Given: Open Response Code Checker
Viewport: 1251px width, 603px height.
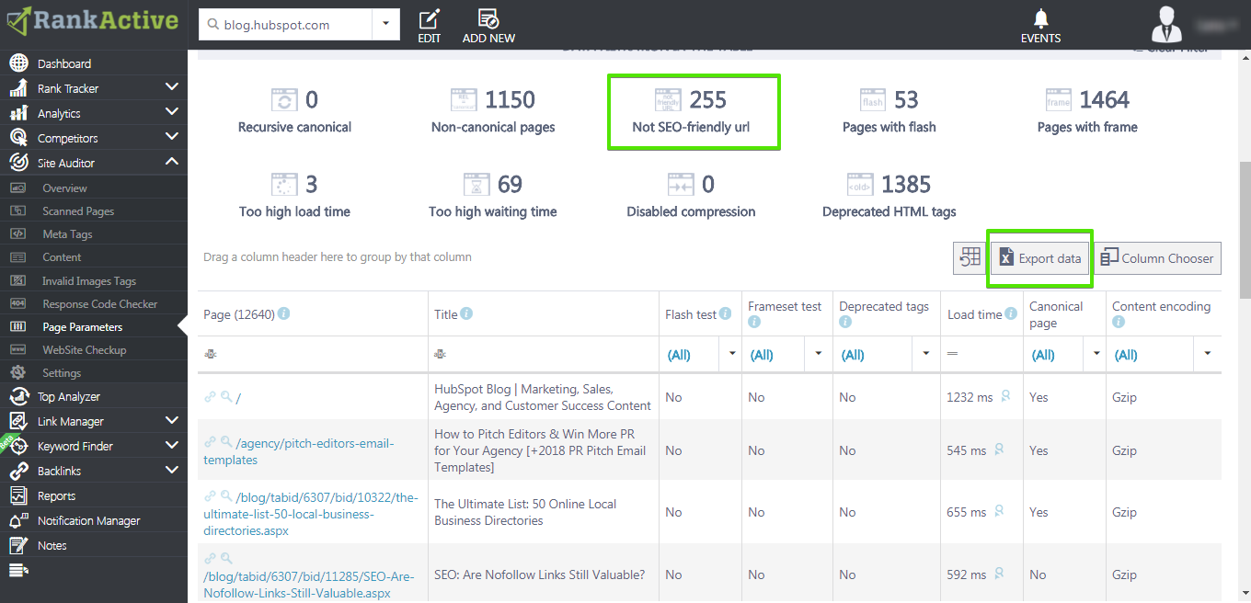Looking at the screenshot, I should 99,303.
